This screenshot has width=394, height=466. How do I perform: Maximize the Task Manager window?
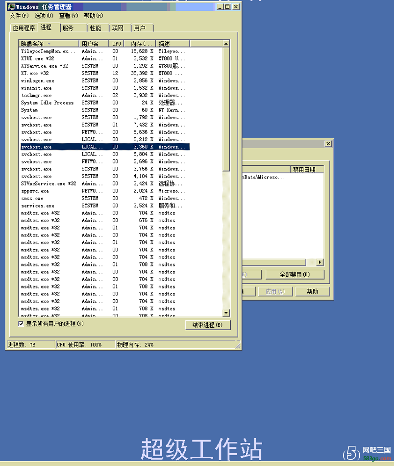227,6
